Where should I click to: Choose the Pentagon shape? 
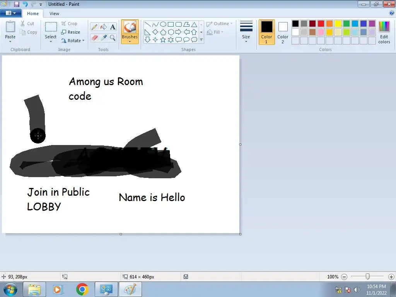[x=163, y=32]
